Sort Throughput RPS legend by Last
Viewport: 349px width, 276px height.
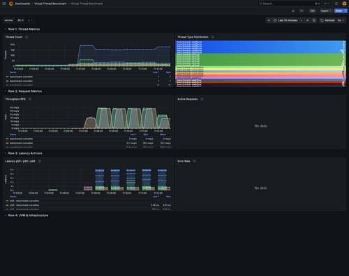133,135
